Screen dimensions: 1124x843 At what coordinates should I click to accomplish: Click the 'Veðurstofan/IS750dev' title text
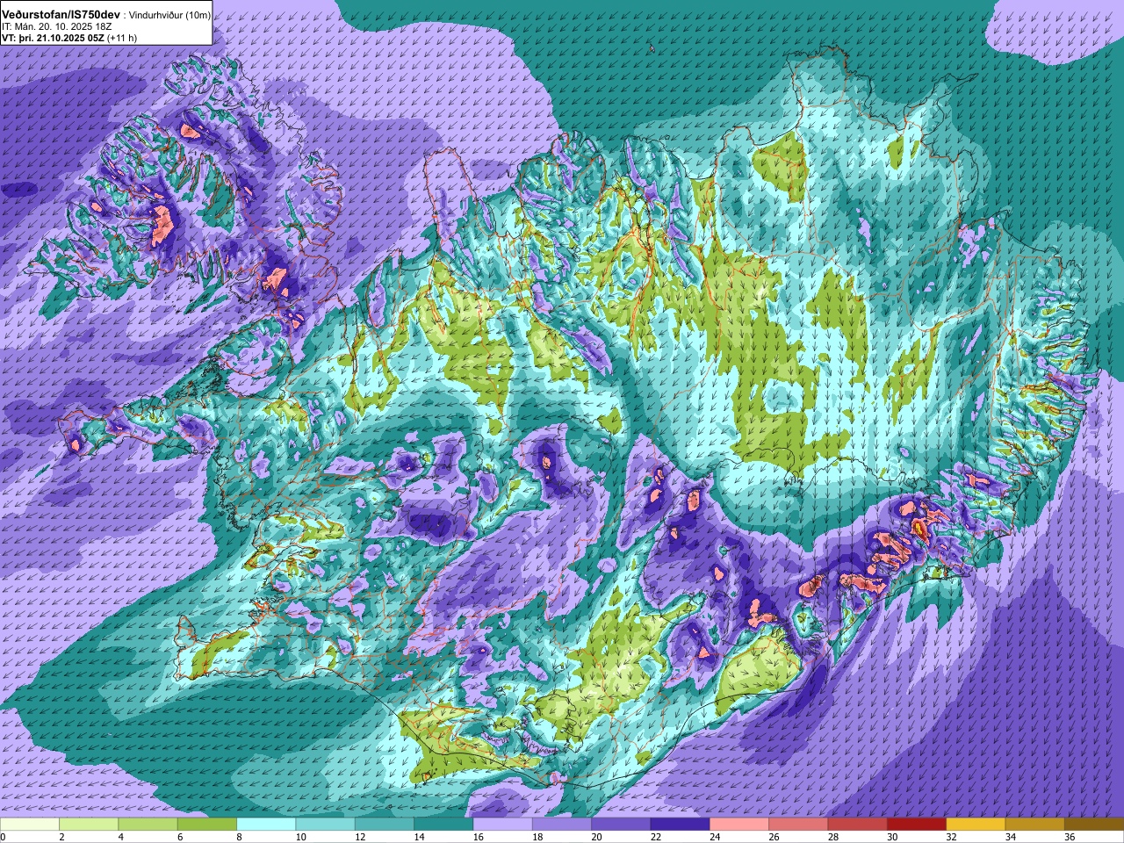click(x=61, y=15)
